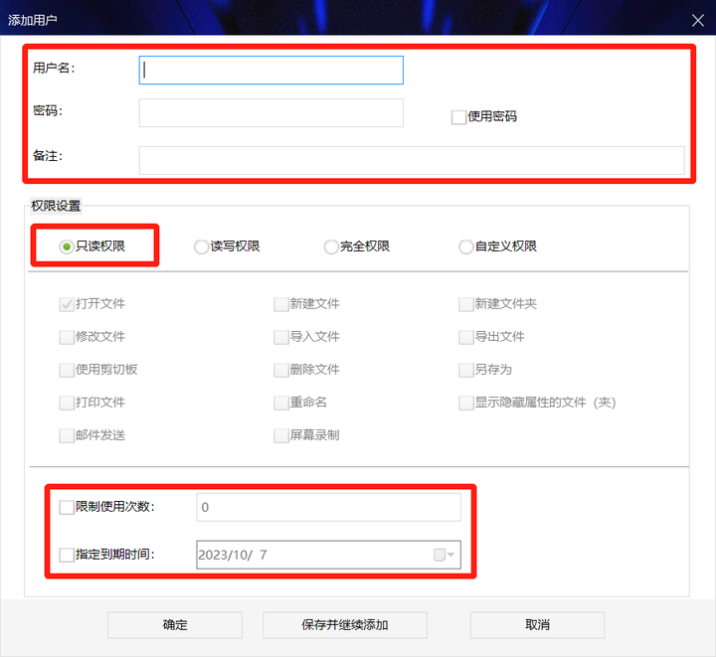Toggle the 删除文件 checkbox

[280, 370]
